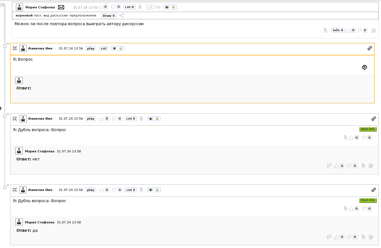Click edit note icon in the нет answer
The width and height of the screenshot is (381, 248).
click(x=371, y=166)
